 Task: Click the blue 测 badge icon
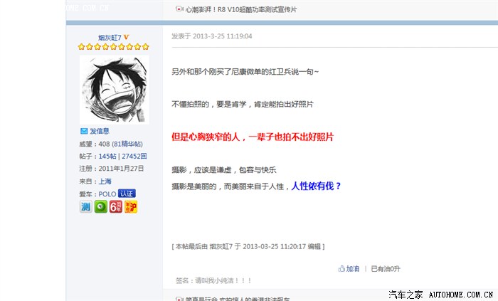click(x=86, y=206)
